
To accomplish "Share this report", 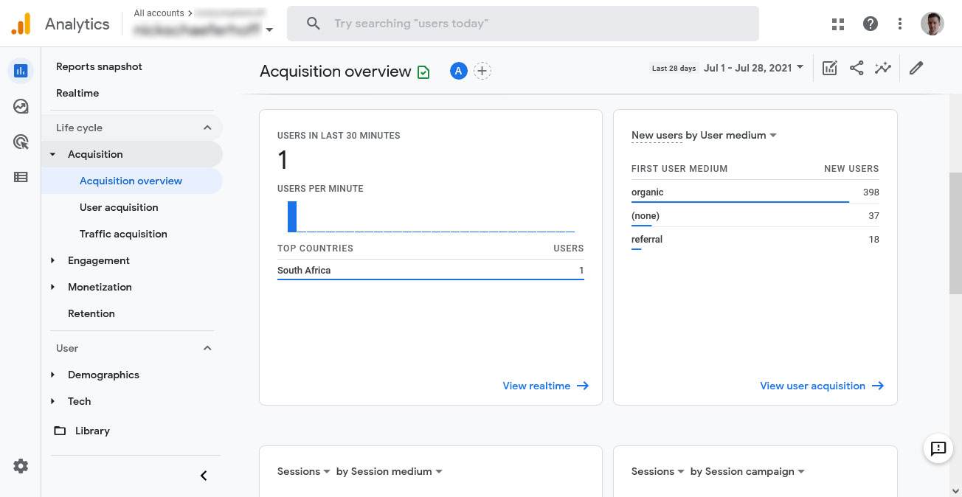I will coord(857,68).
